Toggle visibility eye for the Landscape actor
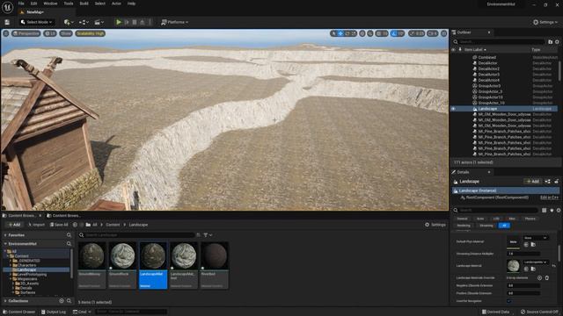 (454, 109)
